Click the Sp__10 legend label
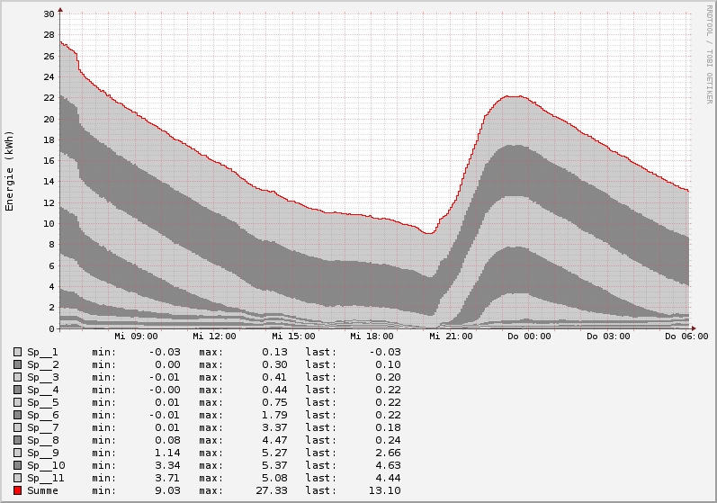This screenshot has height=503, width=717. tap(46, 465)
